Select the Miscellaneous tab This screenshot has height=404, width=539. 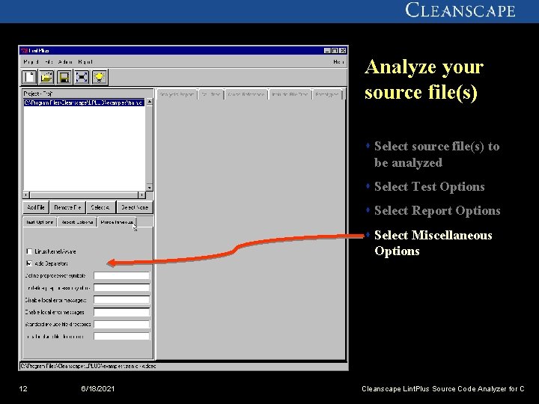[117, 222]
